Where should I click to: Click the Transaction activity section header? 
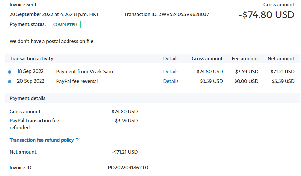31,59
